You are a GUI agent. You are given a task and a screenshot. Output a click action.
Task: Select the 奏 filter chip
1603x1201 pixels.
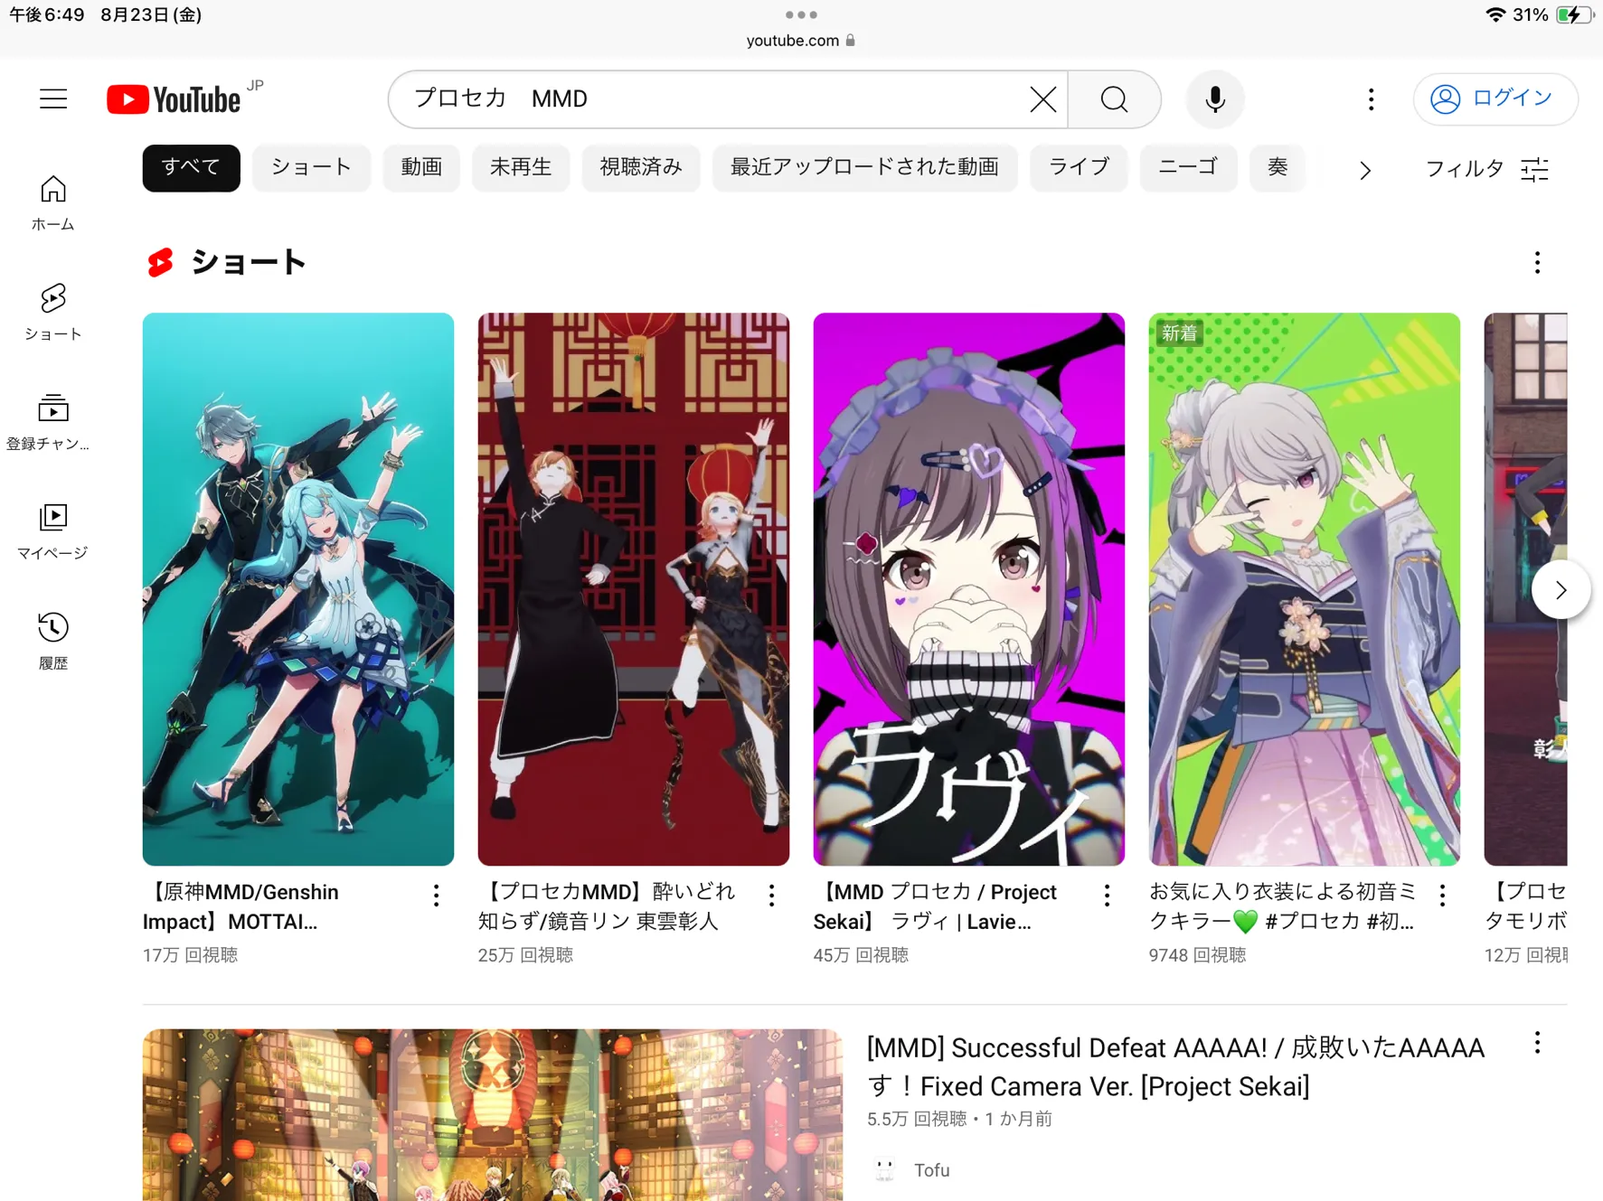[1277, 167]
